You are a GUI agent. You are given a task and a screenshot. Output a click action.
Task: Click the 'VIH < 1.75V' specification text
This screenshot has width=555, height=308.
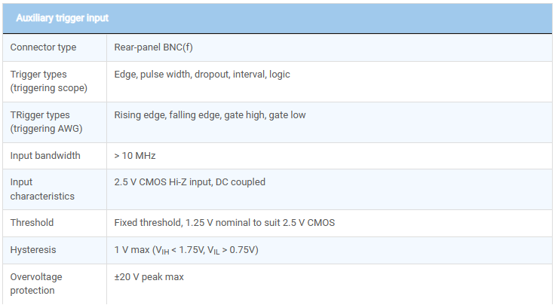tap(180, 250)
